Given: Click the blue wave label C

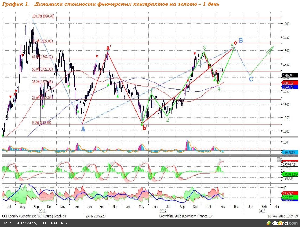Looking at the screenshot, I should click(251, 79).
